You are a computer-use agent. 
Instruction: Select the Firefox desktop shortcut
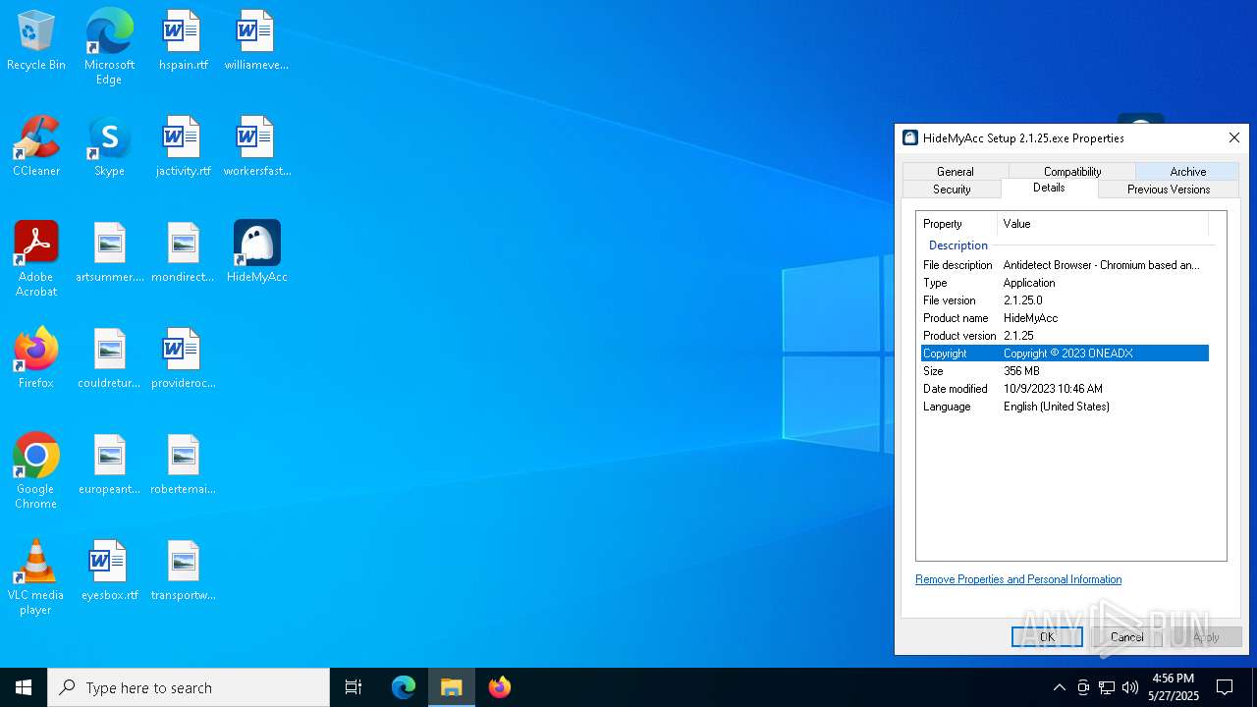click(x=36, y=359)
